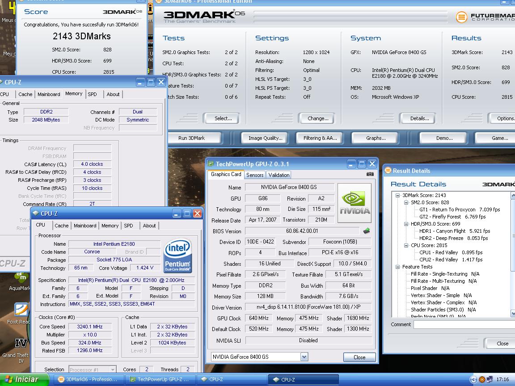Switch to the Validation tab in GPU-Z
515x386 pixels.
(x=279, y=175)
